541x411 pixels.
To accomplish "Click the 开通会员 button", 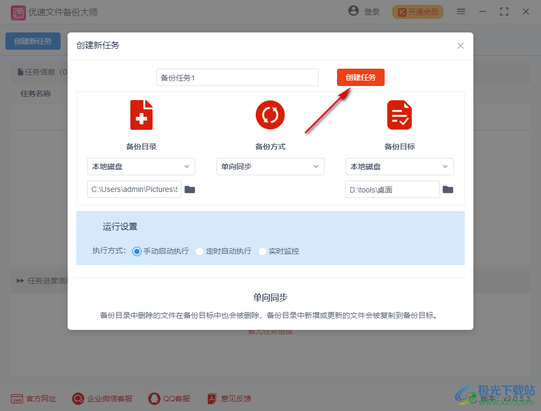I will 418,12.
